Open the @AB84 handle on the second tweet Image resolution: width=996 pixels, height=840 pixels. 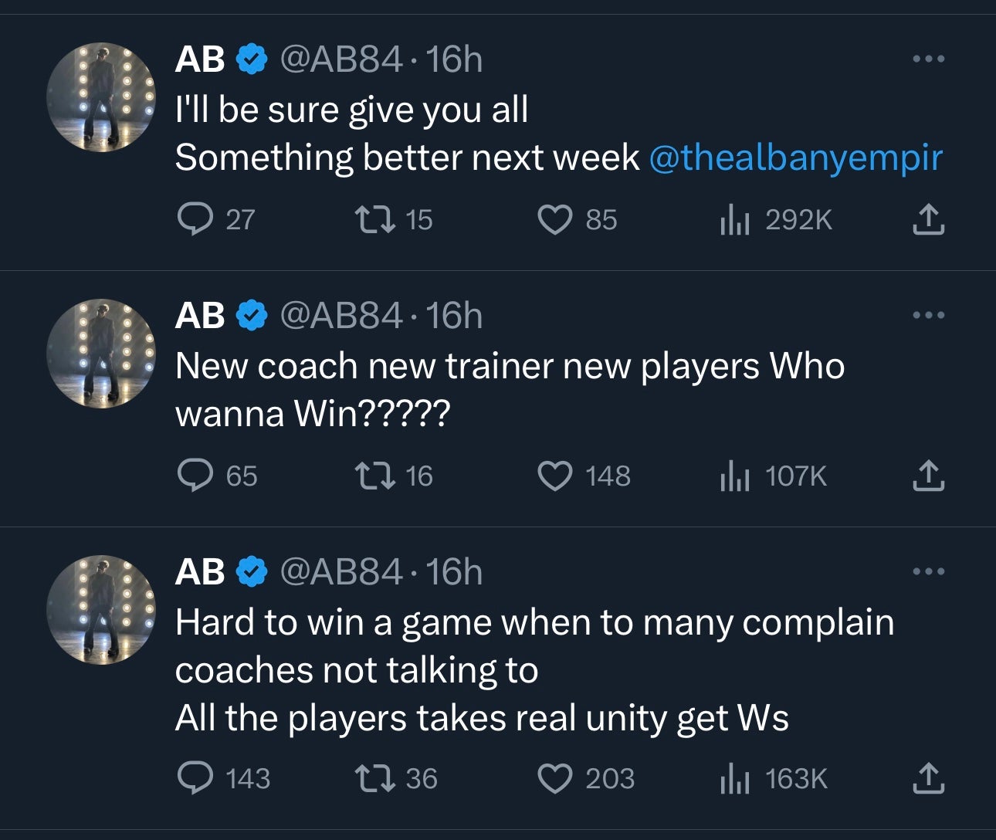(x=340, y=316)
